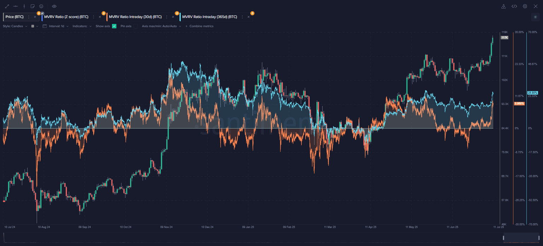Click the Combine metrics button
The width and height of the screenshot is (543, 246).
coord(199,26)
